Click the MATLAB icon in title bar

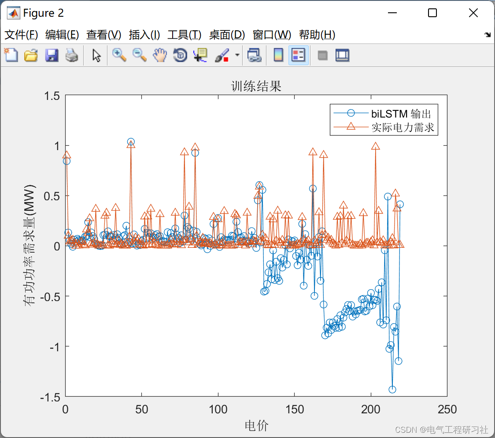[x=13, y=13]
